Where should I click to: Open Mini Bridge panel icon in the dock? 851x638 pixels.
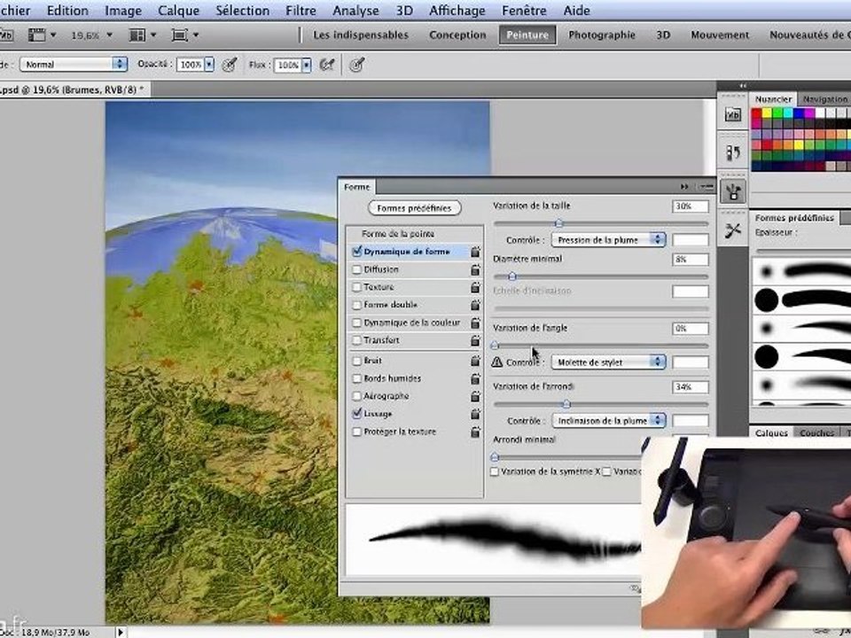(733, 114)
